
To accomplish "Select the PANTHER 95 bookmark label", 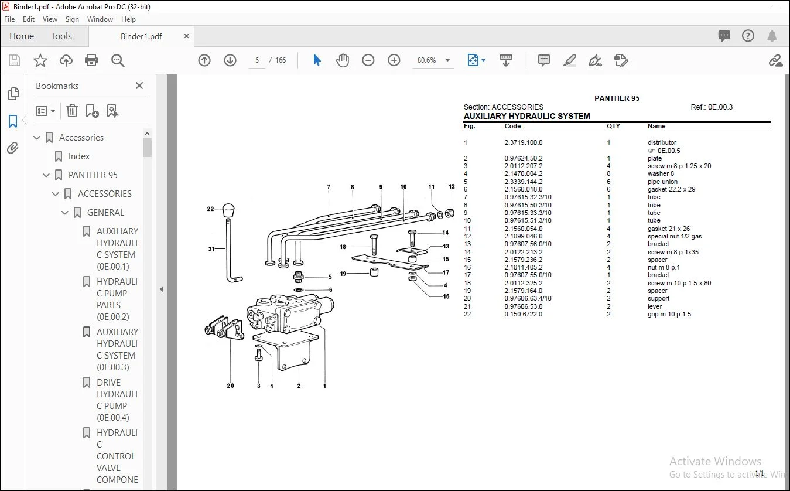I will [x=93, y=175].
